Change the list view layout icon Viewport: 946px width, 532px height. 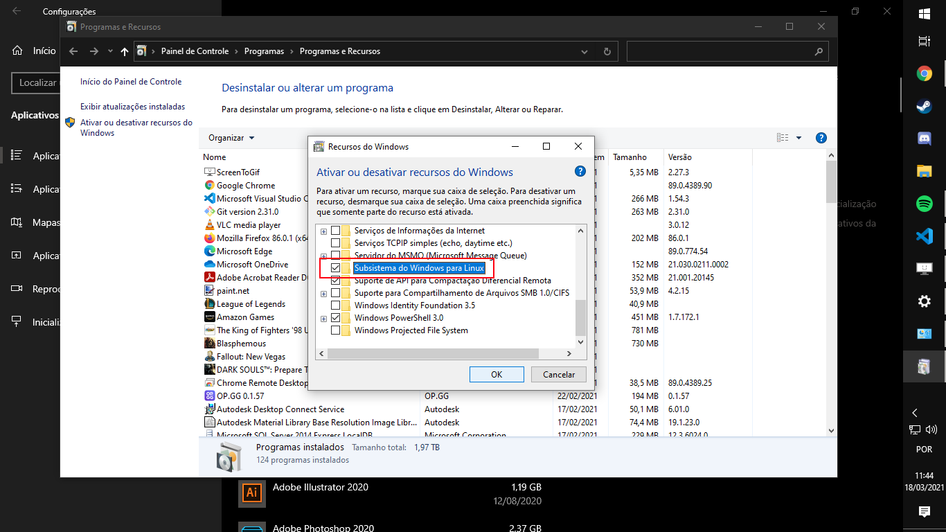pyautogui.click(x=783, y=138)
